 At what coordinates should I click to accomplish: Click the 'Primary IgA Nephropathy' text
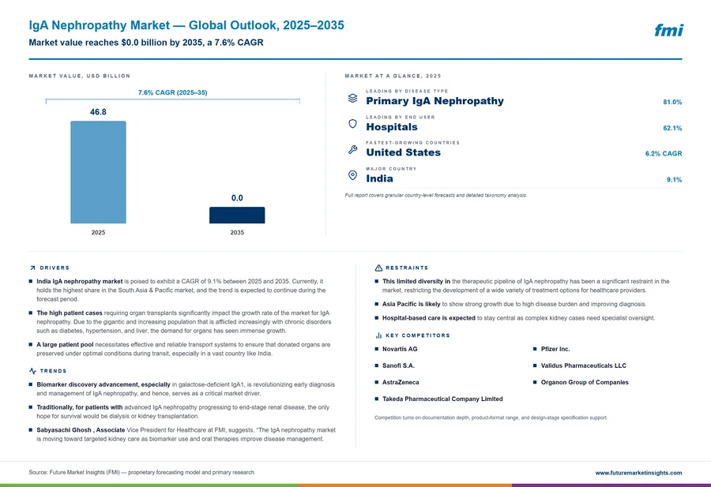coord(434,101)
